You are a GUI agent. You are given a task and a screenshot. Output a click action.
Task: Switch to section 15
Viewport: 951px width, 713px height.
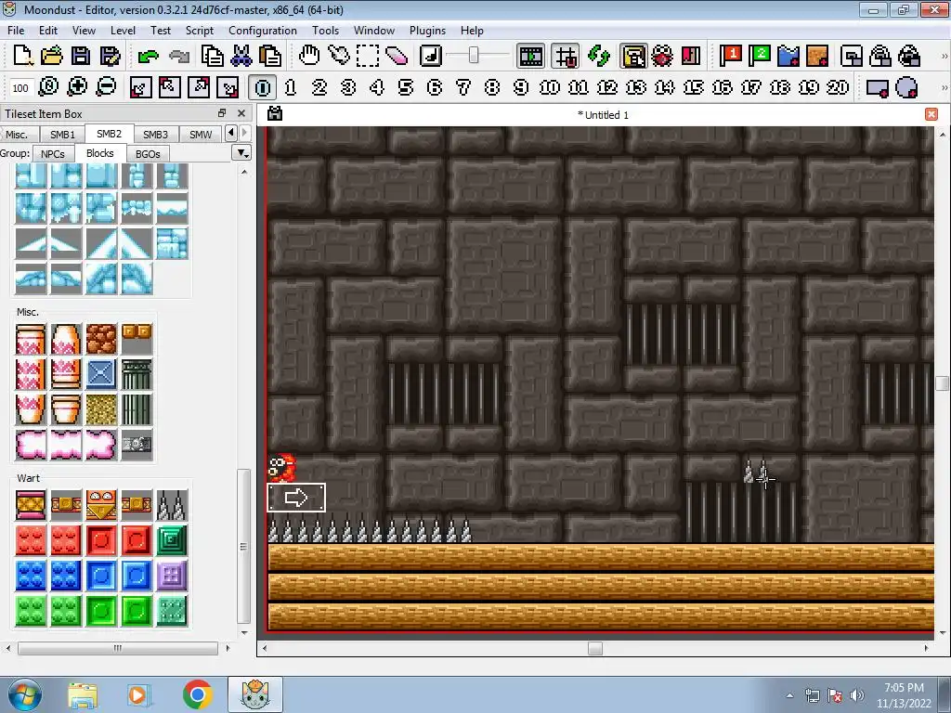694,87
